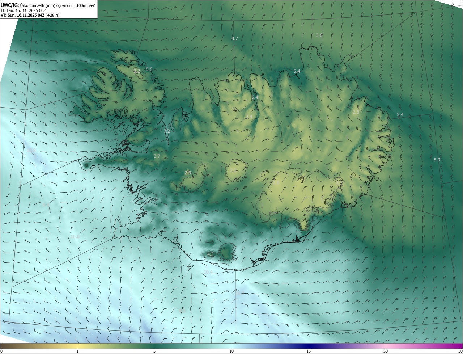
Task: Click the 3.6 precipitation value label
Action: coord(319,35)
